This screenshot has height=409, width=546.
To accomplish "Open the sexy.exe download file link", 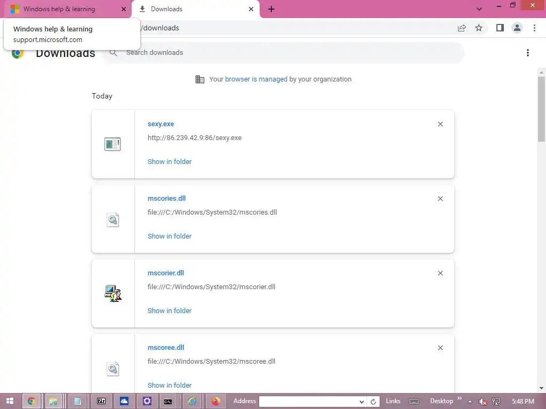I will pos(160,124).
